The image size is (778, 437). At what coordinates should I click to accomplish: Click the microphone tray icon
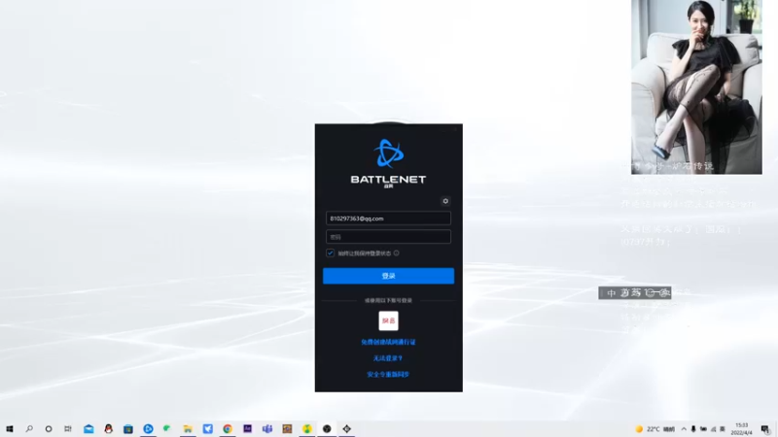click(693, 429)
